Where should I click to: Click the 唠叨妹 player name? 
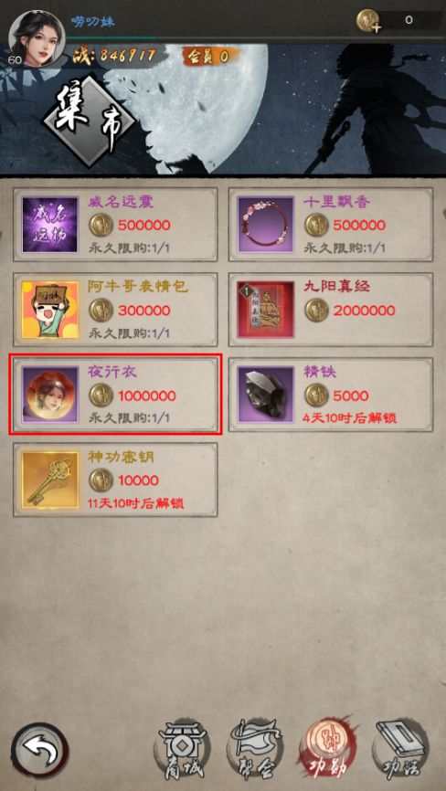(x=92, y=21)
